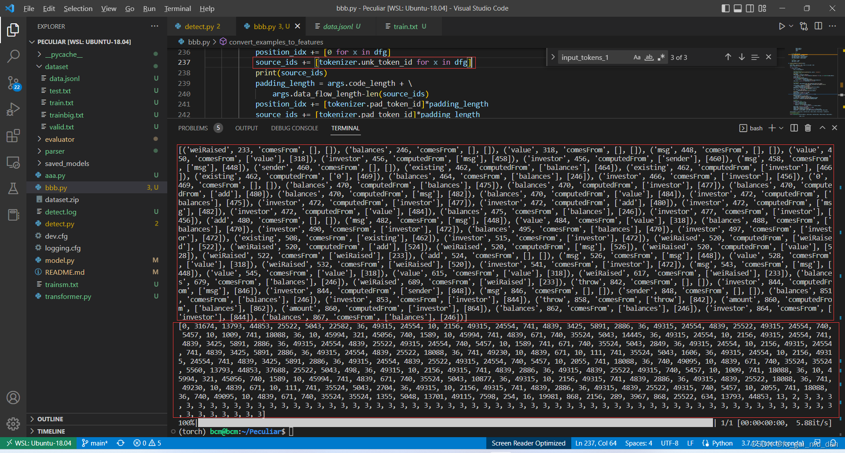
Task: Click Spaces: 4 indentation setting
Action: tap(639, 443)
